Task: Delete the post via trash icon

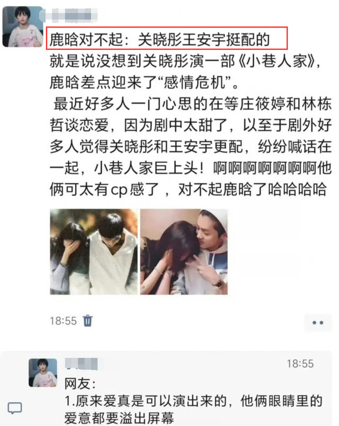Action: [87, 321]
